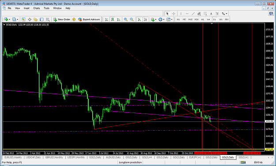Select the trendline drawing tool
The width and height of the screenshot is (276, 166).
tap(193, 14)
